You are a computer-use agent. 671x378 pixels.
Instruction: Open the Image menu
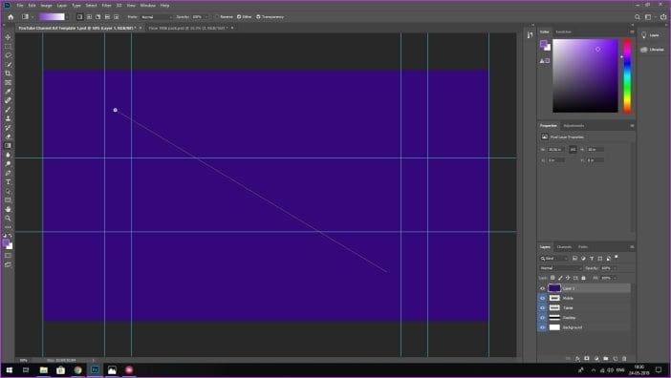click(x=46, y=6)
